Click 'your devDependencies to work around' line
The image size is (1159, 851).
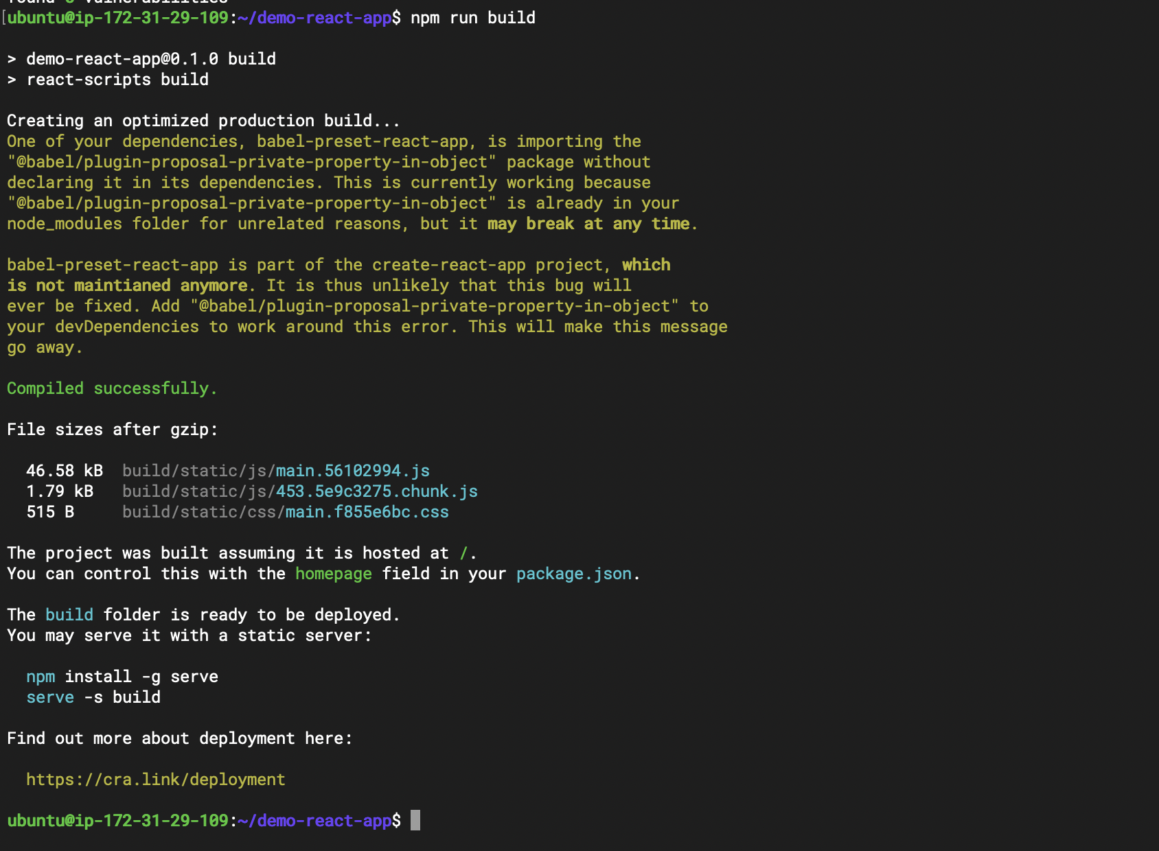coord(367,327)
